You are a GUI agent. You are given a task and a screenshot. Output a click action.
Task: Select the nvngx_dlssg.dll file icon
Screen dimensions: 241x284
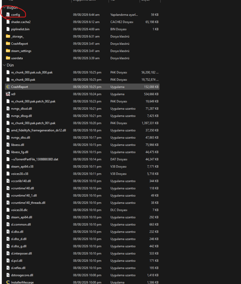pyautogui.click(x=8, y=116)
